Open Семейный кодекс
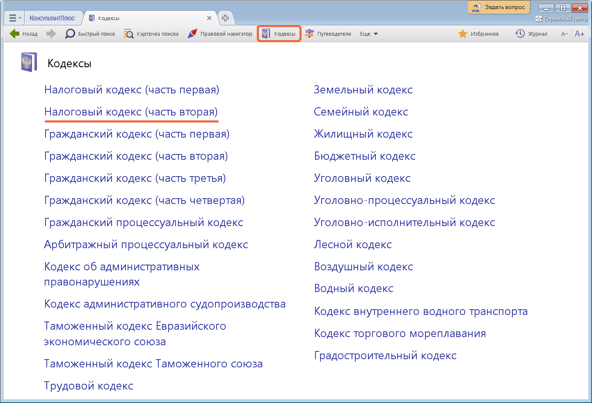592x403 pixels. 361,112
